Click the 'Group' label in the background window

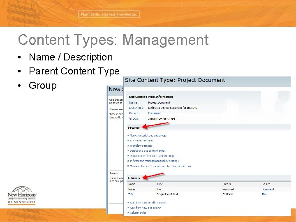(x=114, y=173)
